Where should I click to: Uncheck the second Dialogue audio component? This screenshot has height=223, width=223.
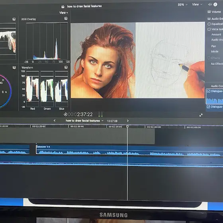point(209,107)
